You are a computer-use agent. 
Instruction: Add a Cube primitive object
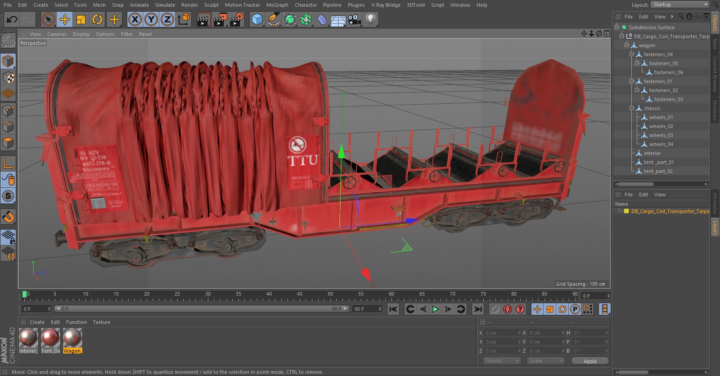257,19
